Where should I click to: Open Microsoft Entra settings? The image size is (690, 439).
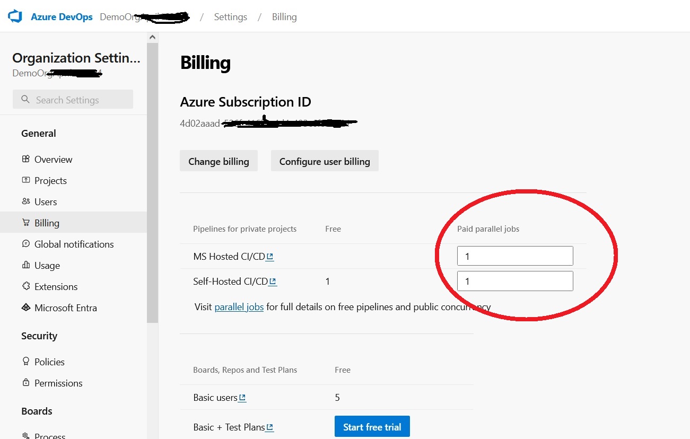pyautogui.click(x=66, y=308)
